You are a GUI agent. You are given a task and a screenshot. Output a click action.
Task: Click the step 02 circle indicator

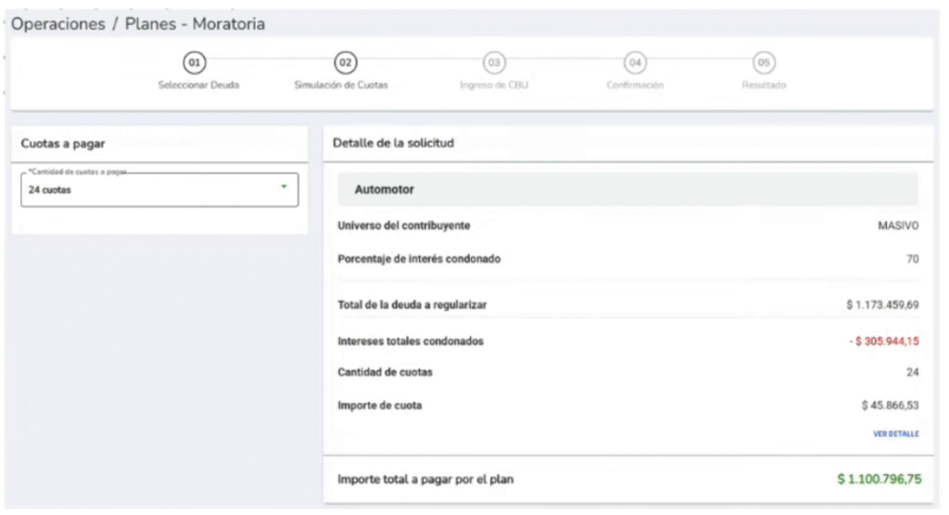coord(346,63)
